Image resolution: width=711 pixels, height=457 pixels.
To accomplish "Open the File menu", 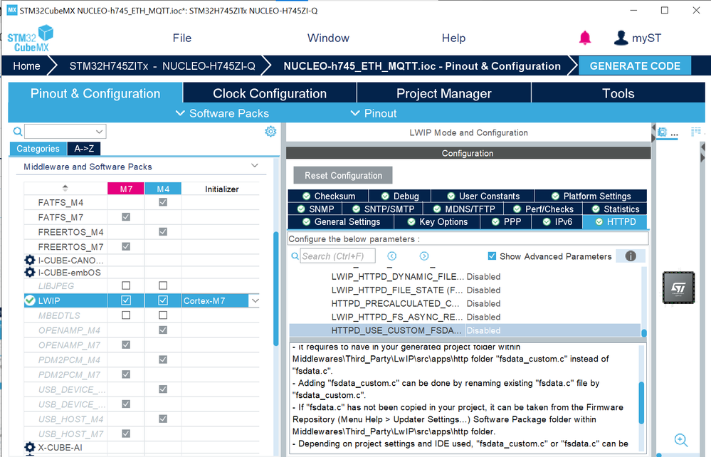I will [181, 38].
